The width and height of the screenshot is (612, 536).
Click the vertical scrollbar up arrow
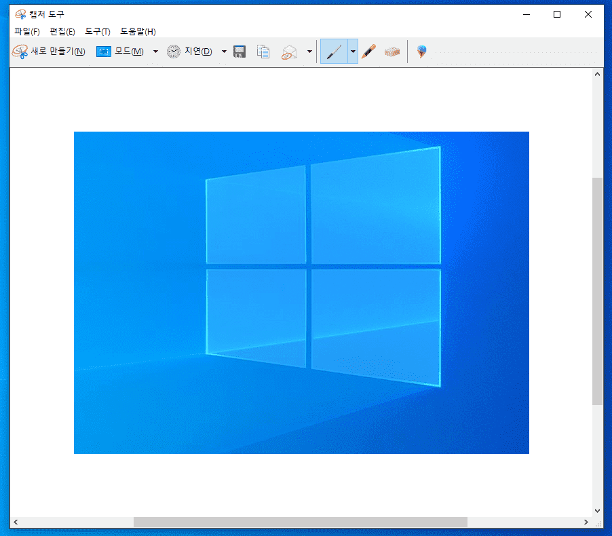(x=597, y=74)
